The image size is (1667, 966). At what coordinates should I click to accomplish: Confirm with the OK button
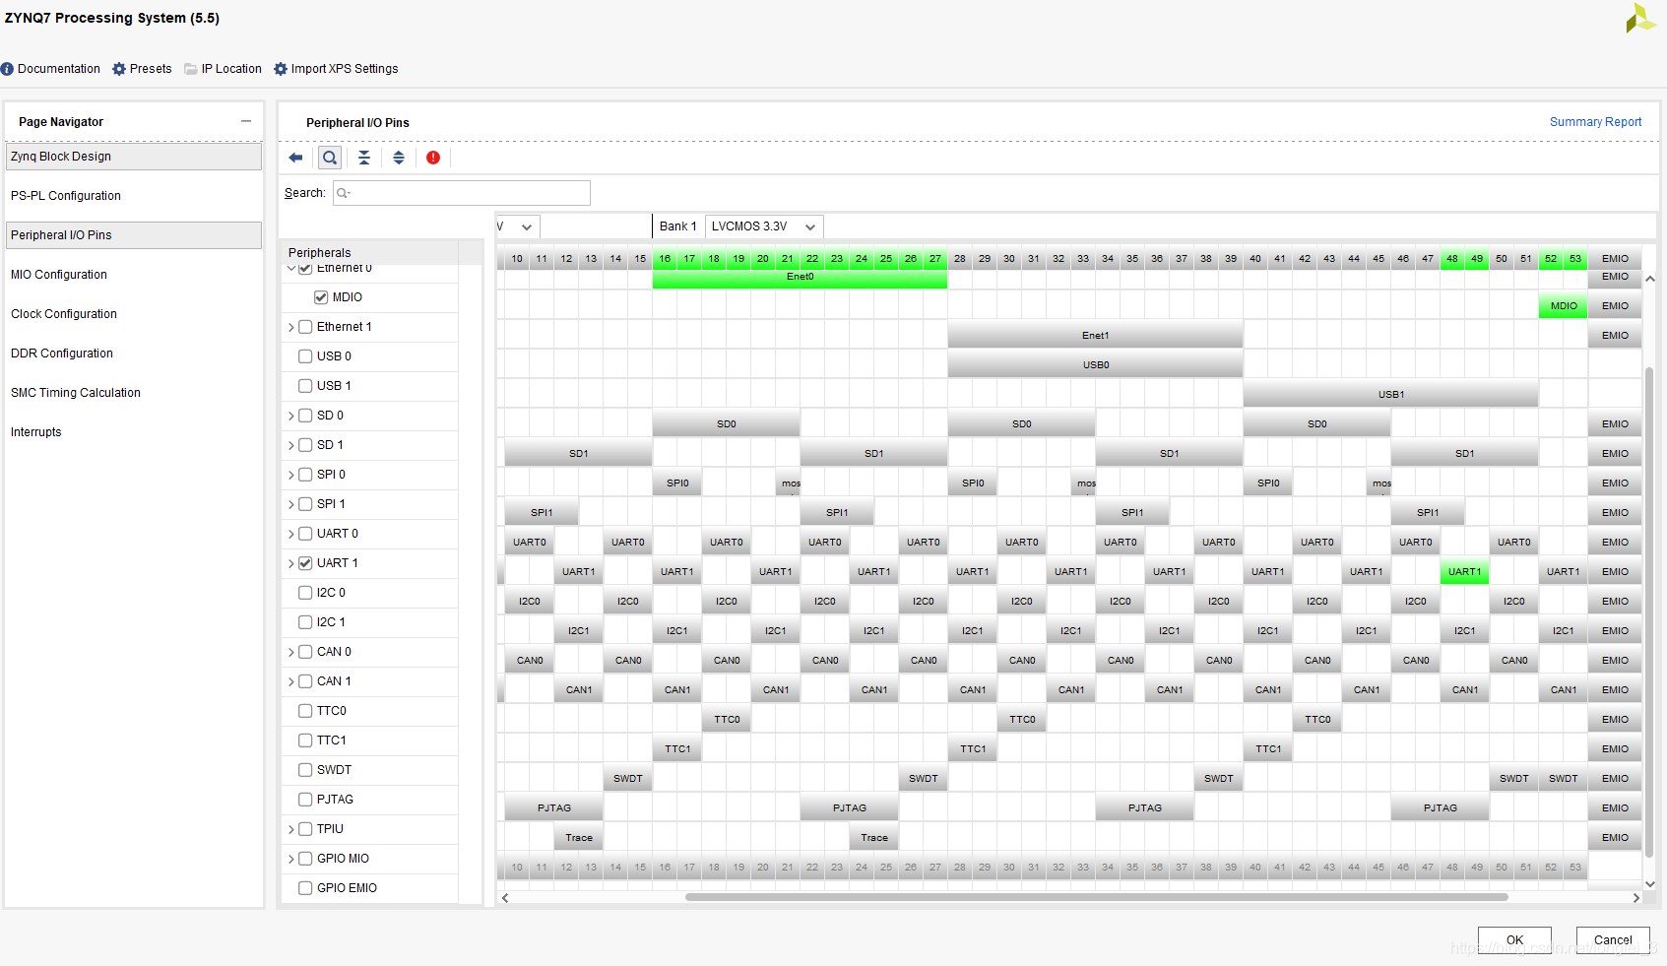pyautogui.click(x=1514, y=939)
